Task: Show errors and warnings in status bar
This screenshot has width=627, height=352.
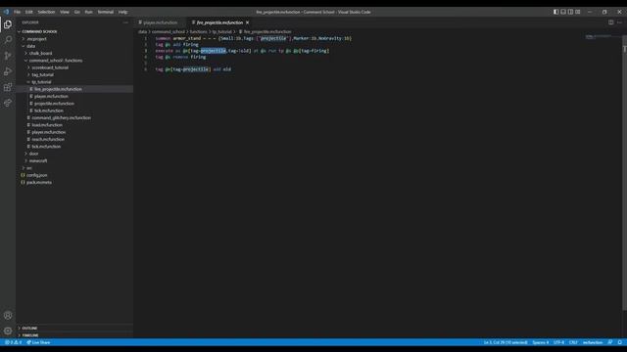Action: (x=13, y=342)
